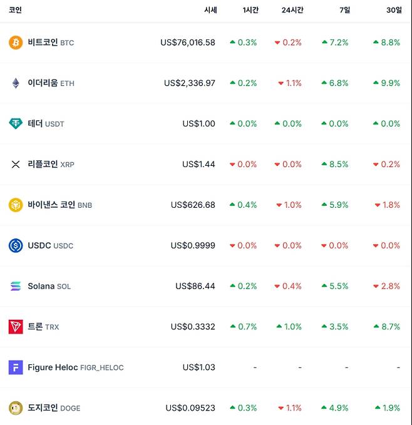Click the Bitcoin orange logo icon
412x425 pixels.
[x=16, y=43]
